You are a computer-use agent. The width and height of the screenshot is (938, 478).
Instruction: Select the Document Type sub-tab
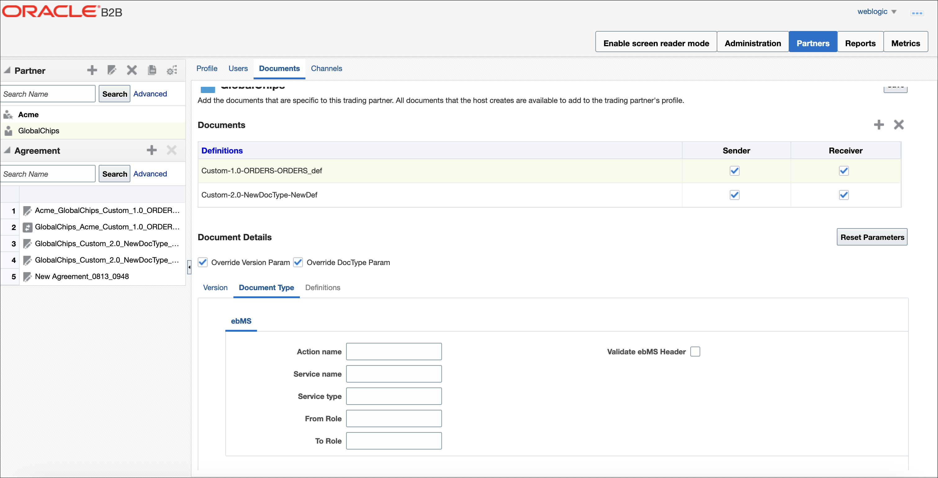[x=266, y=287]
